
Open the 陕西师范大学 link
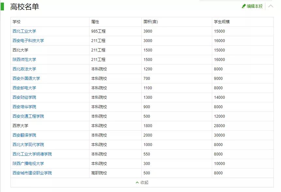tap(24, 60)
